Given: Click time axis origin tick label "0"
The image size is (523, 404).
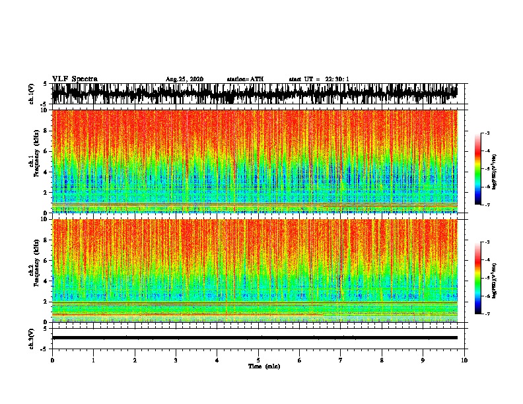Looking at the screenshot, I should (52, 360).
